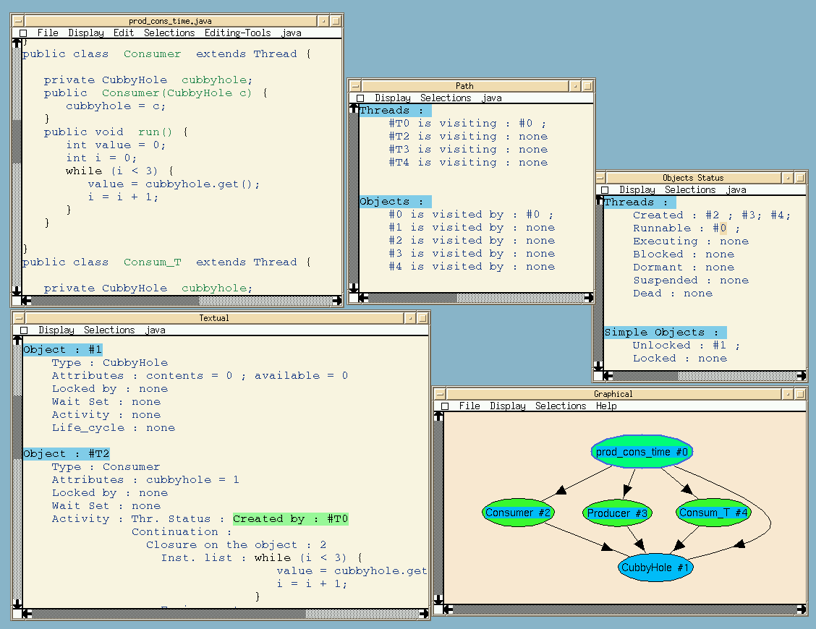
Task: Click the scroll-left arrow in Objects Status window
Action: [x=608, y=376]
